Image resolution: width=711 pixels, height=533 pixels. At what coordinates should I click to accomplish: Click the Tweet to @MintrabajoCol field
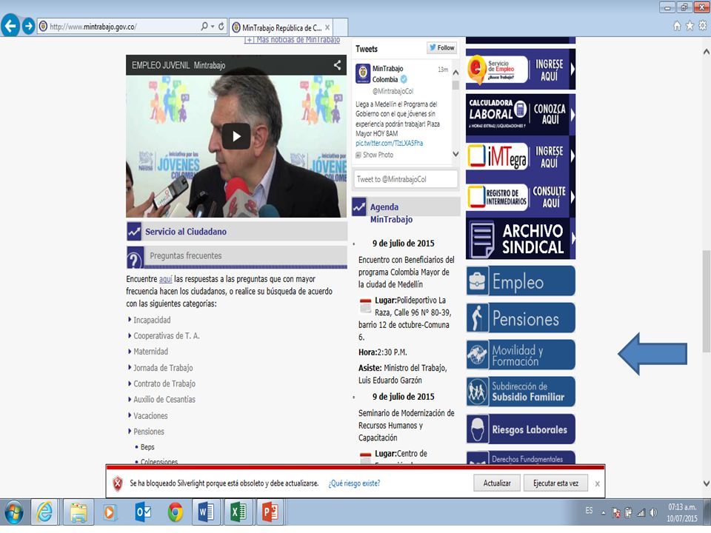(x=406, y=179)
